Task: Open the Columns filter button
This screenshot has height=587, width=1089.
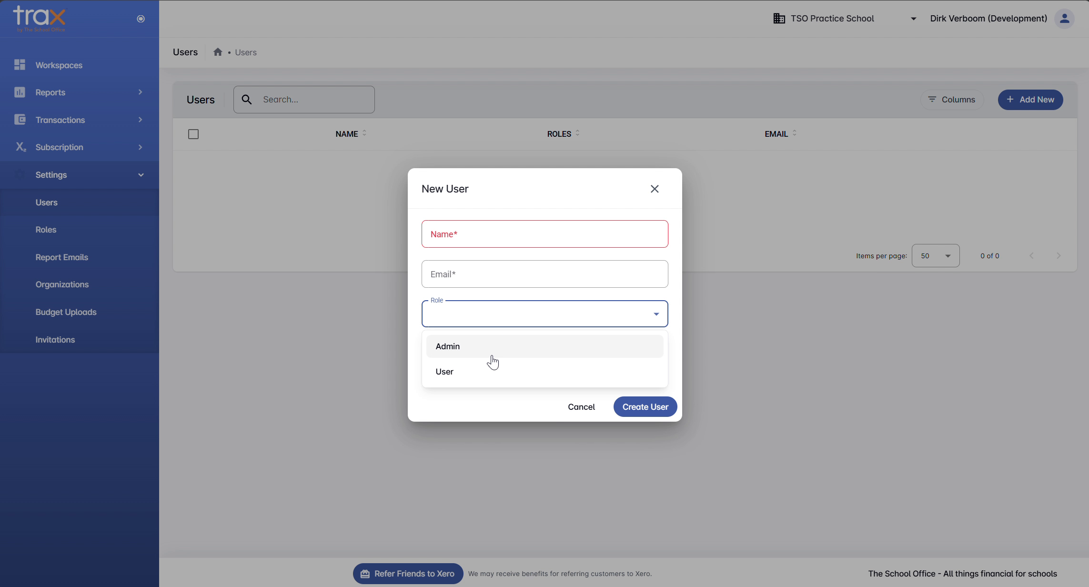Action: pyautogui.click(x=952, y=100)
